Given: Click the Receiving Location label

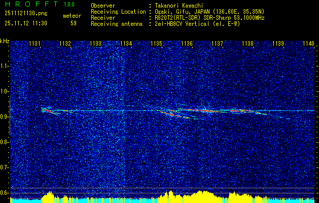Looking at the screenshot, I should coord(118,12).
